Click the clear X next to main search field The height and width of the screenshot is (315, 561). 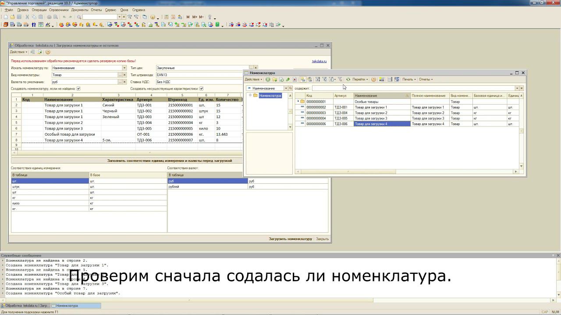tap(124, 17)
